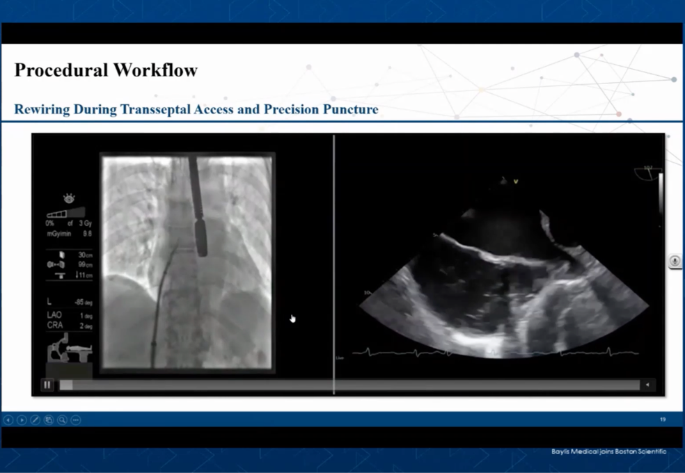
Task: Open more slideshow options ellipsis
Action: click(76, 420)
